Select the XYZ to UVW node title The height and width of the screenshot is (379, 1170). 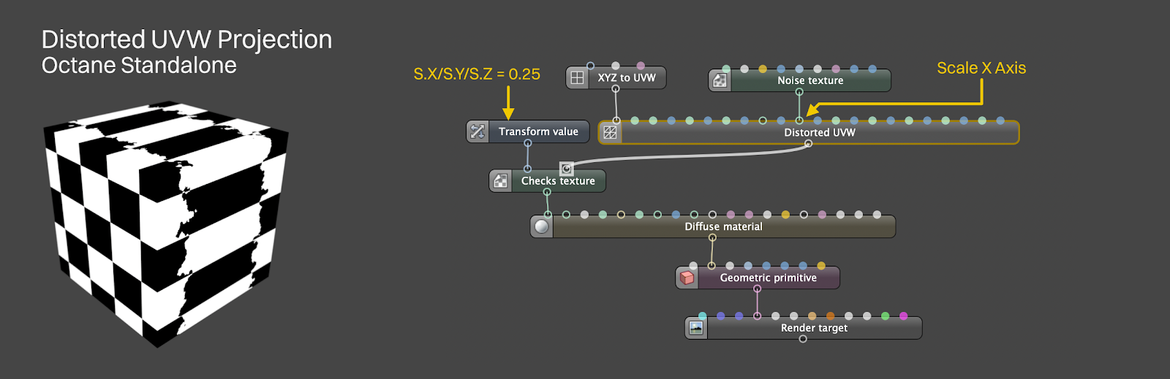click(626, 77)
